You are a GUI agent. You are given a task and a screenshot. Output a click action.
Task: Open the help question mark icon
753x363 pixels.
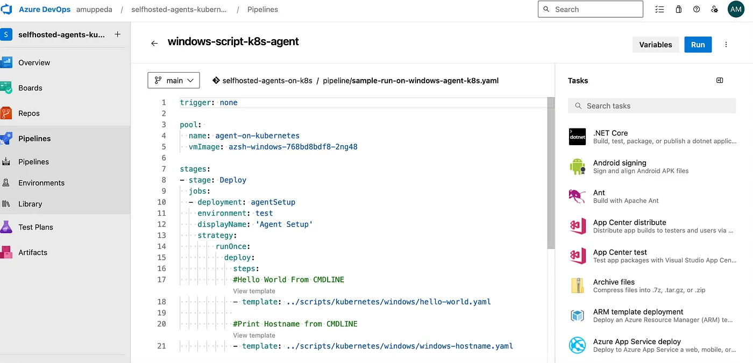[x=697, y=9]
